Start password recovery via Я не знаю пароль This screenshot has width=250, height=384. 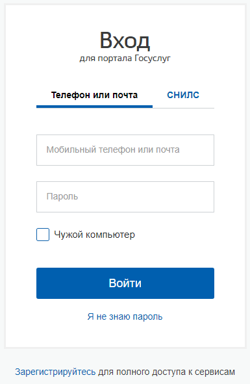125,316
